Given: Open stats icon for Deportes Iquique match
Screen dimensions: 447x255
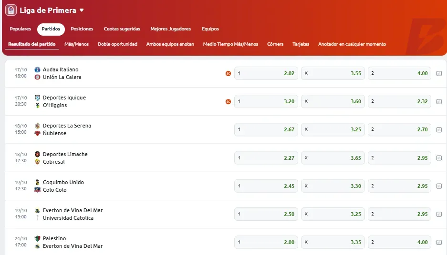Looking at the screenshot, I should pos(439,101).
